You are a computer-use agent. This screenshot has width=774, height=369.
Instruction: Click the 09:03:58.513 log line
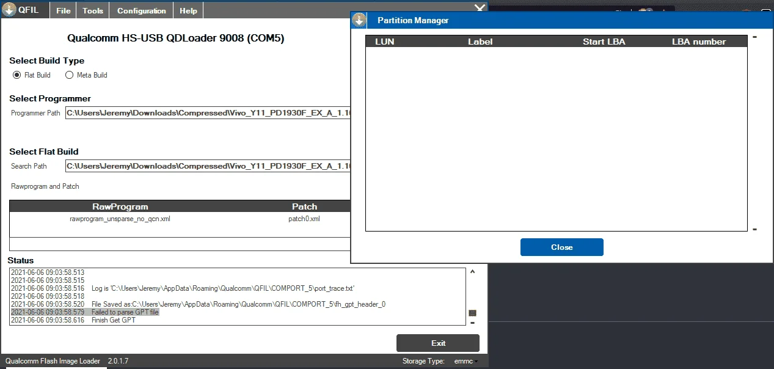(48, 272)
